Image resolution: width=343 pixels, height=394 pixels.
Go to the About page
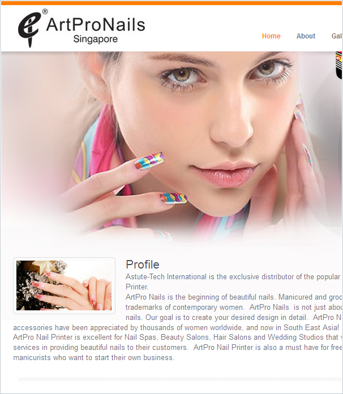click(306, 36)
